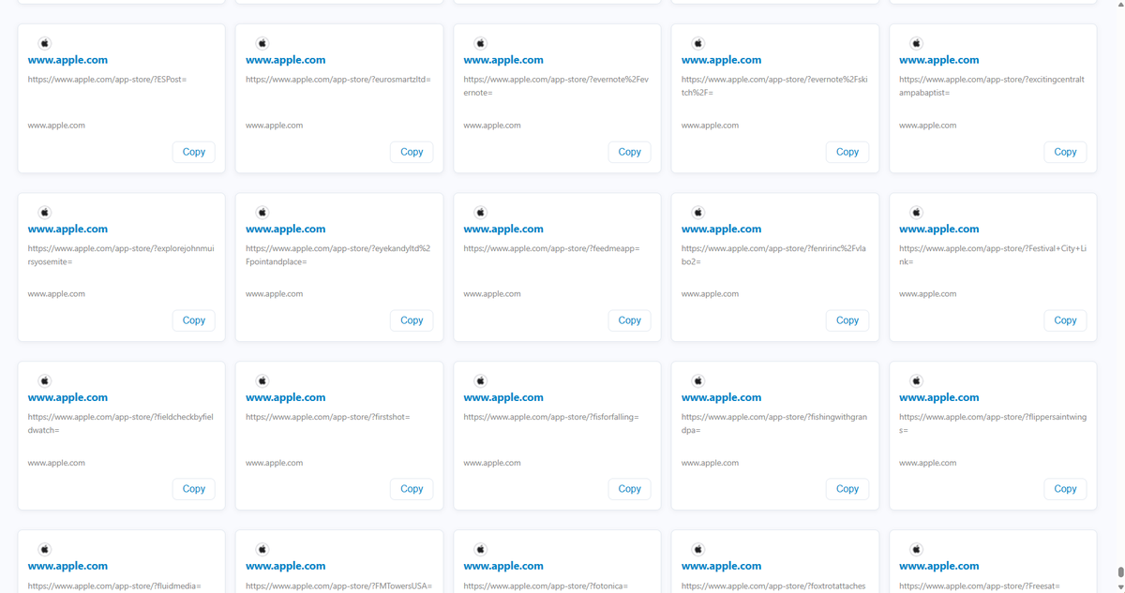The height and width of the screenshot is (593, 1125).
Task: Click the Apple logo on the excitingcentraltampabaptist card
Action: pyautogui.click(x=916, y=43)
